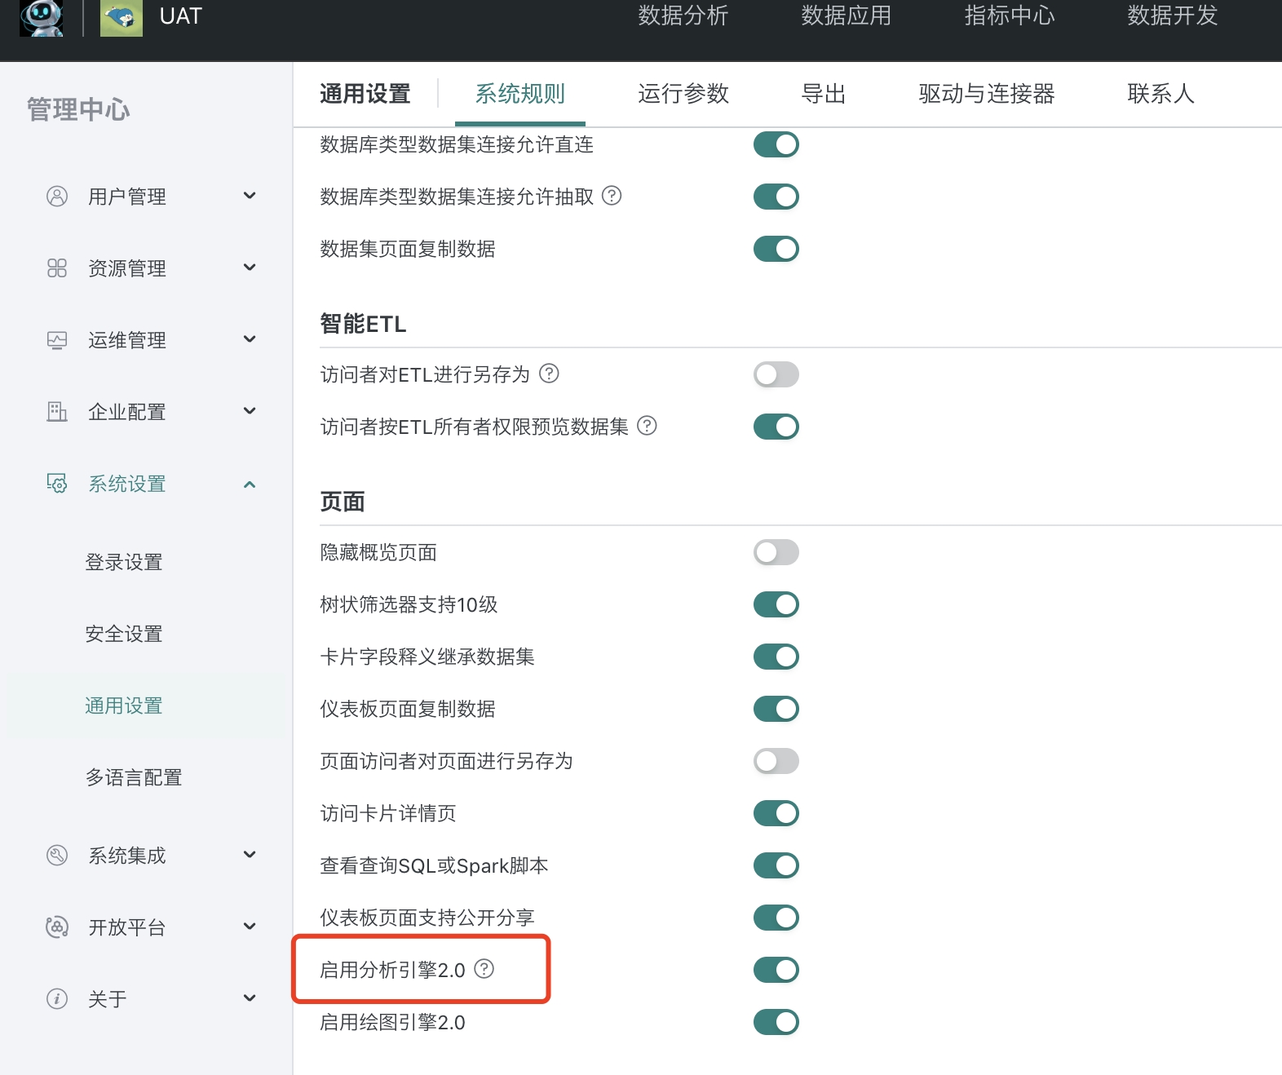Open help icon beside 访问者对ETL进行另存为
This screenshot has width=1282, height=1075.
[x=550, y=374]
